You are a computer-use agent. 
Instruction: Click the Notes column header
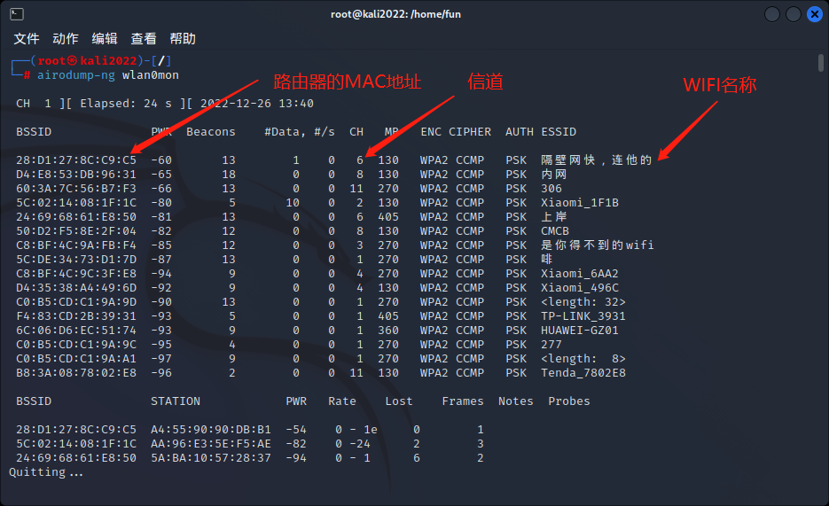point(515,401)
